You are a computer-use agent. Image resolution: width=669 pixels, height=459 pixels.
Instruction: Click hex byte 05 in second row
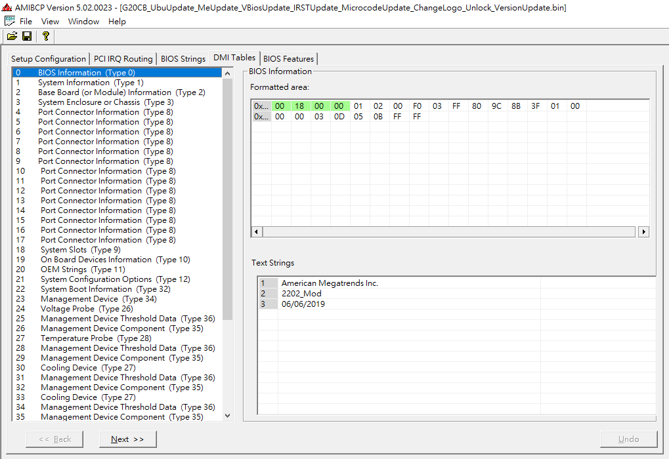(x=358, y=116)
